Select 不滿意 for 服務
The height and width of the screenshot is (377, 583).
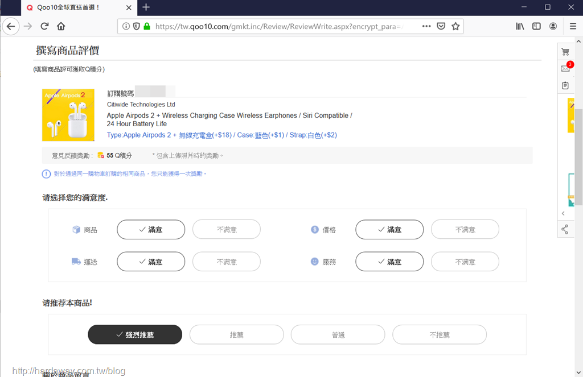465,262
